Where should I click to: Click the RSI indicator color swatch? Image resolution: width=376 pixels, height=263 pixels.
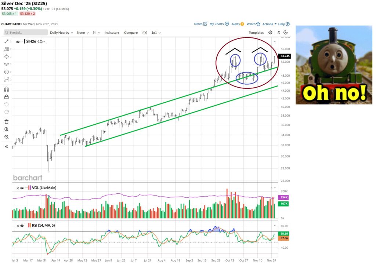(29, 226)
